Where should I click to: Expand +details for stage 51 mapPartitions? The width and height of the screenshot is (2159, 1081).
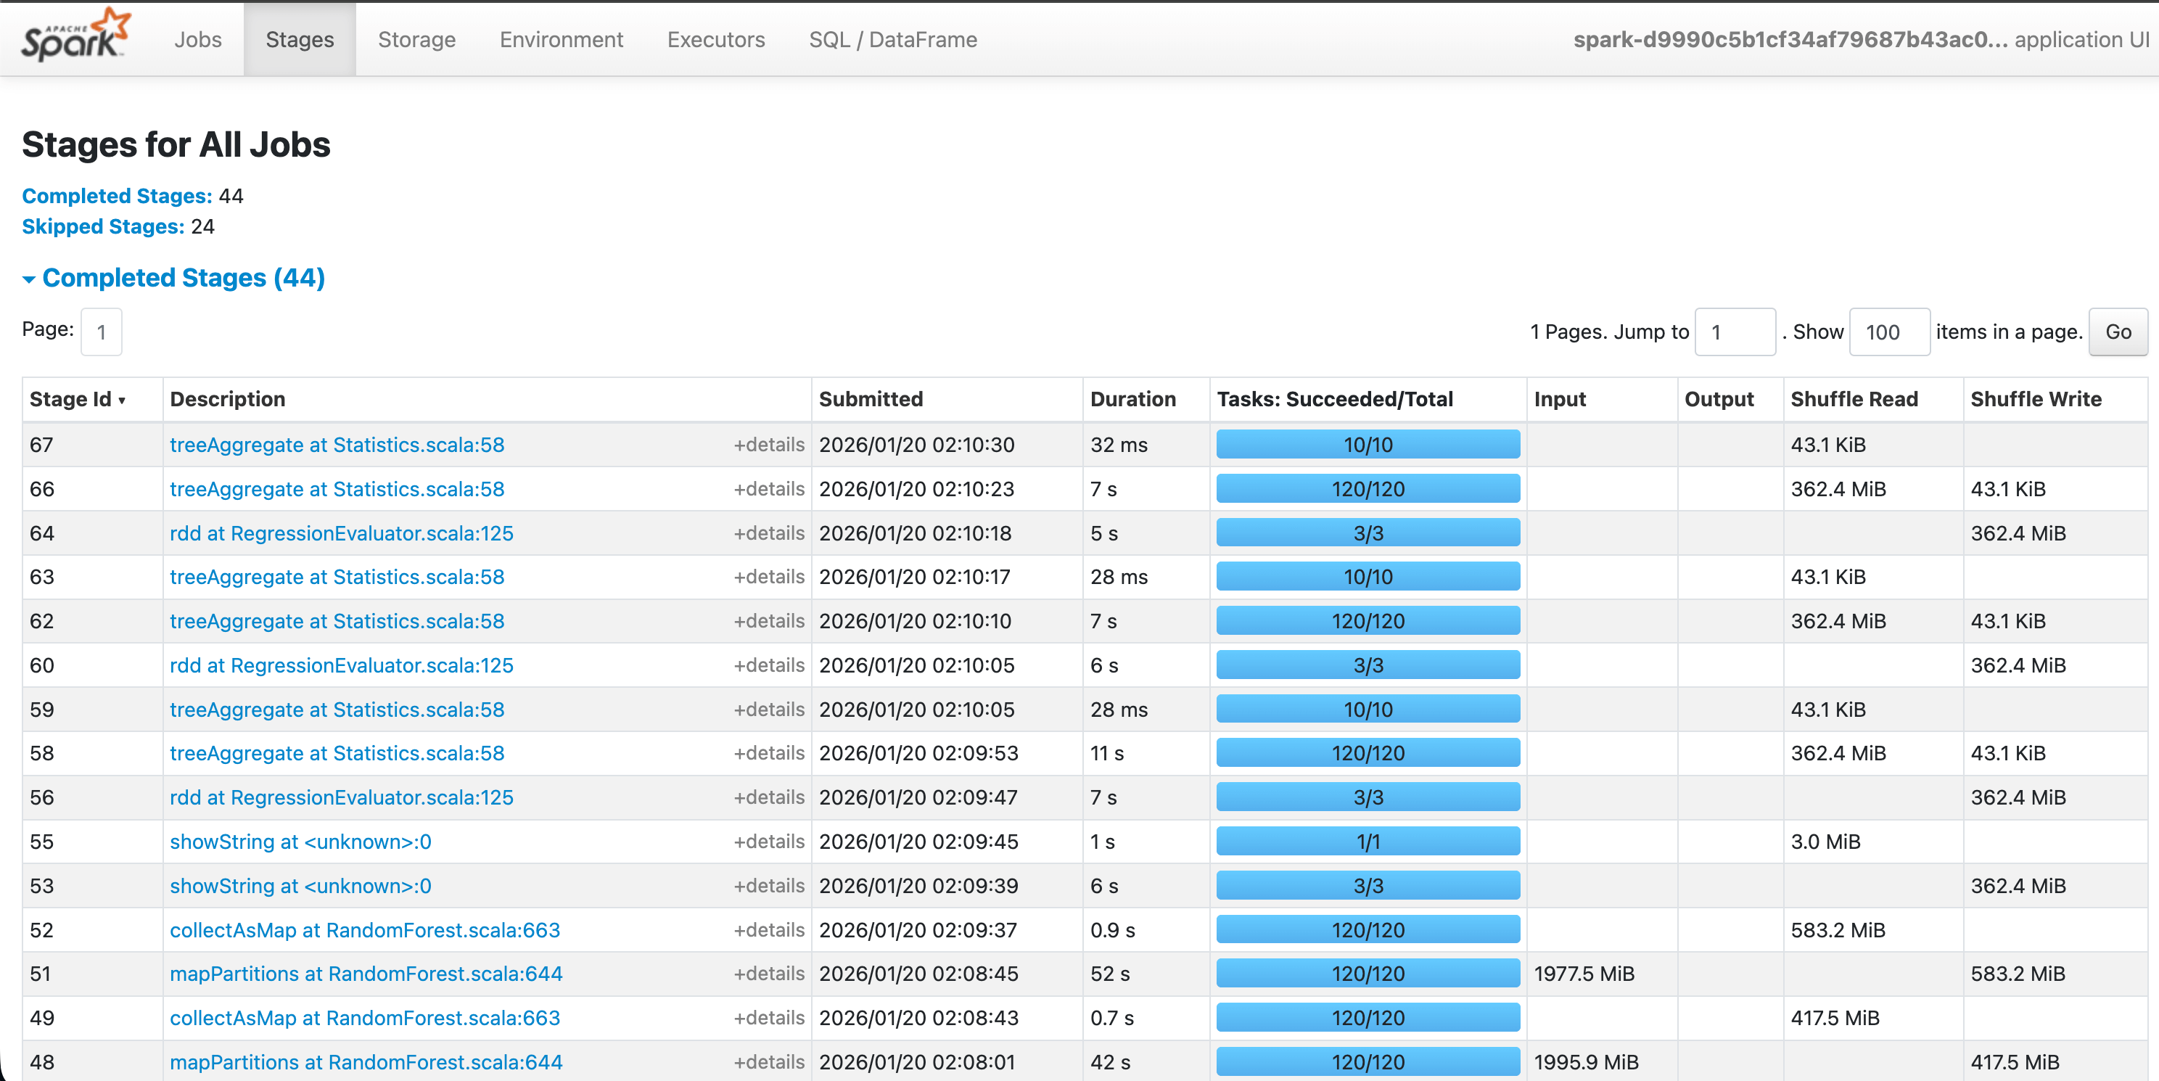[x=768, y=974]
